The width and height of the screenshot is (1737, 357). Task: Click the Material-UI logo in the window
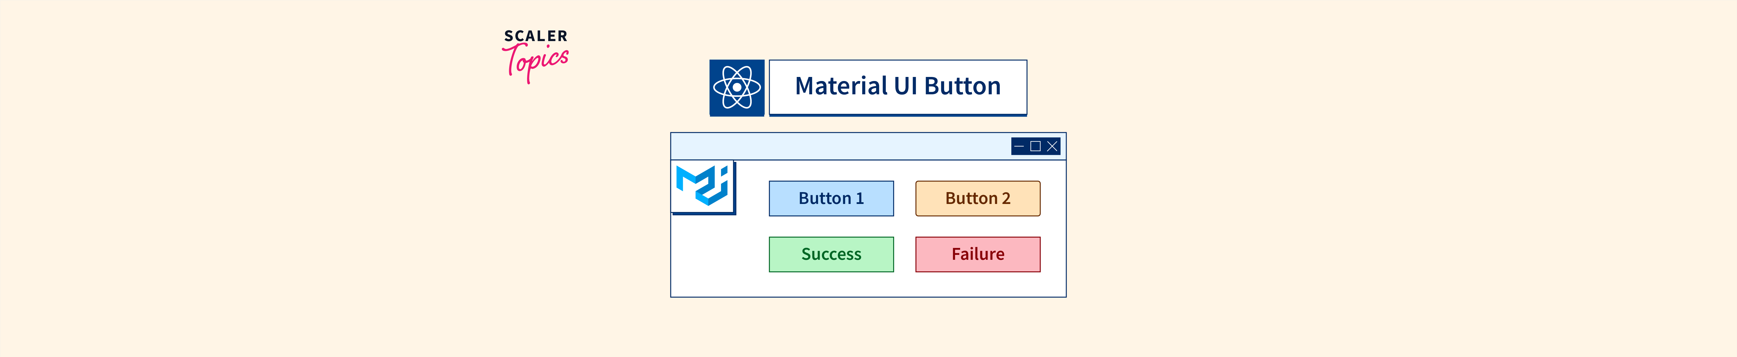702,186
